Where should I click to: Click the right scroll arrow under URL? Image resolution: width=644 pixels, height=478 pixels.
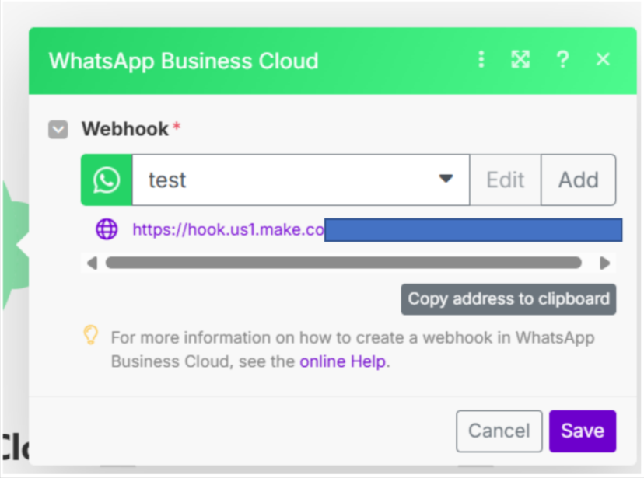click(x=604, y=263)
